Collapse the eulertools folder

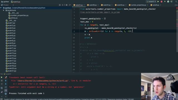click(x=4, y=10)
